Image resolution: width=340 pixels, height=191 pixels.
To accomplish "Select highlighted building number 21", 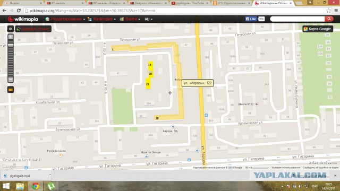I will (148, 84).
